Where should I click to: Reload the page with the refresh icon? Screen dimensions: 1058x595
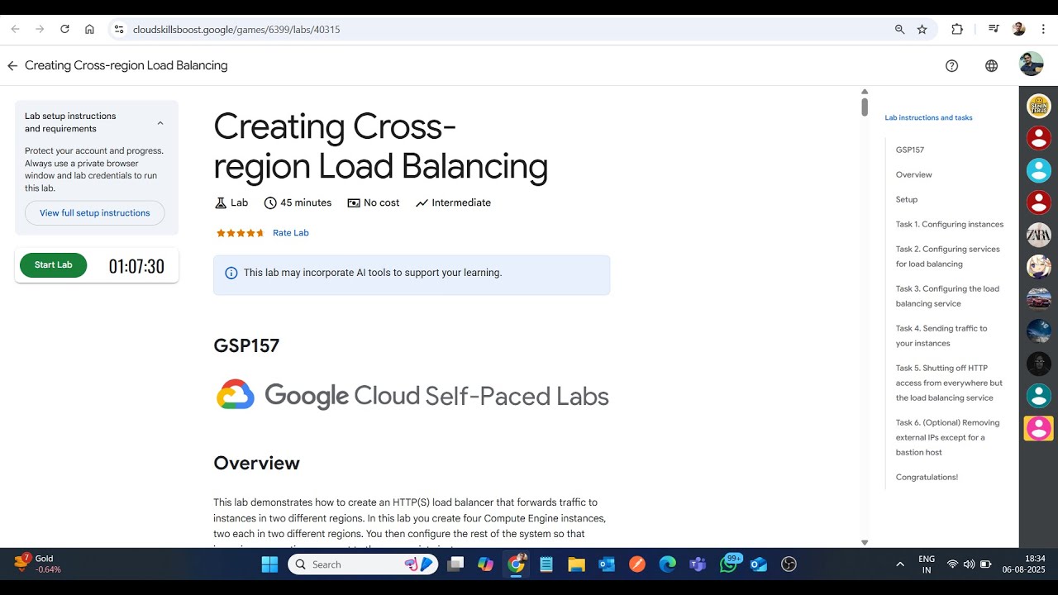click(x=64, y=29)
